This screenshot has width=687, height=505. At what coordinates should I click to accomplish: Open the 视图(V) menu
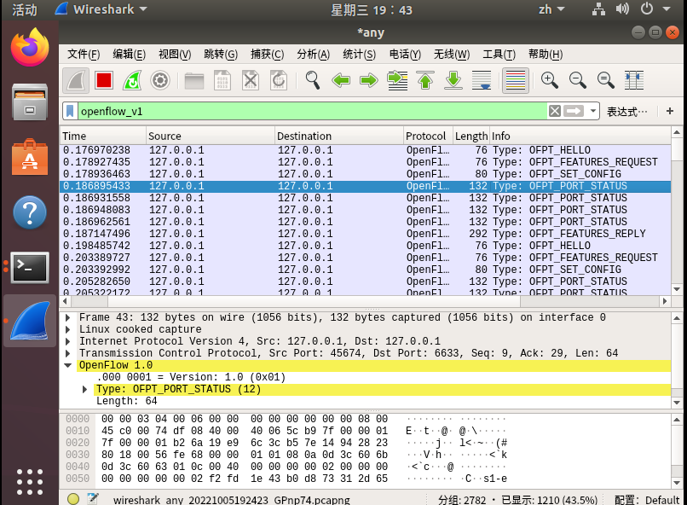pyautogui.click(x=175, y=55)
